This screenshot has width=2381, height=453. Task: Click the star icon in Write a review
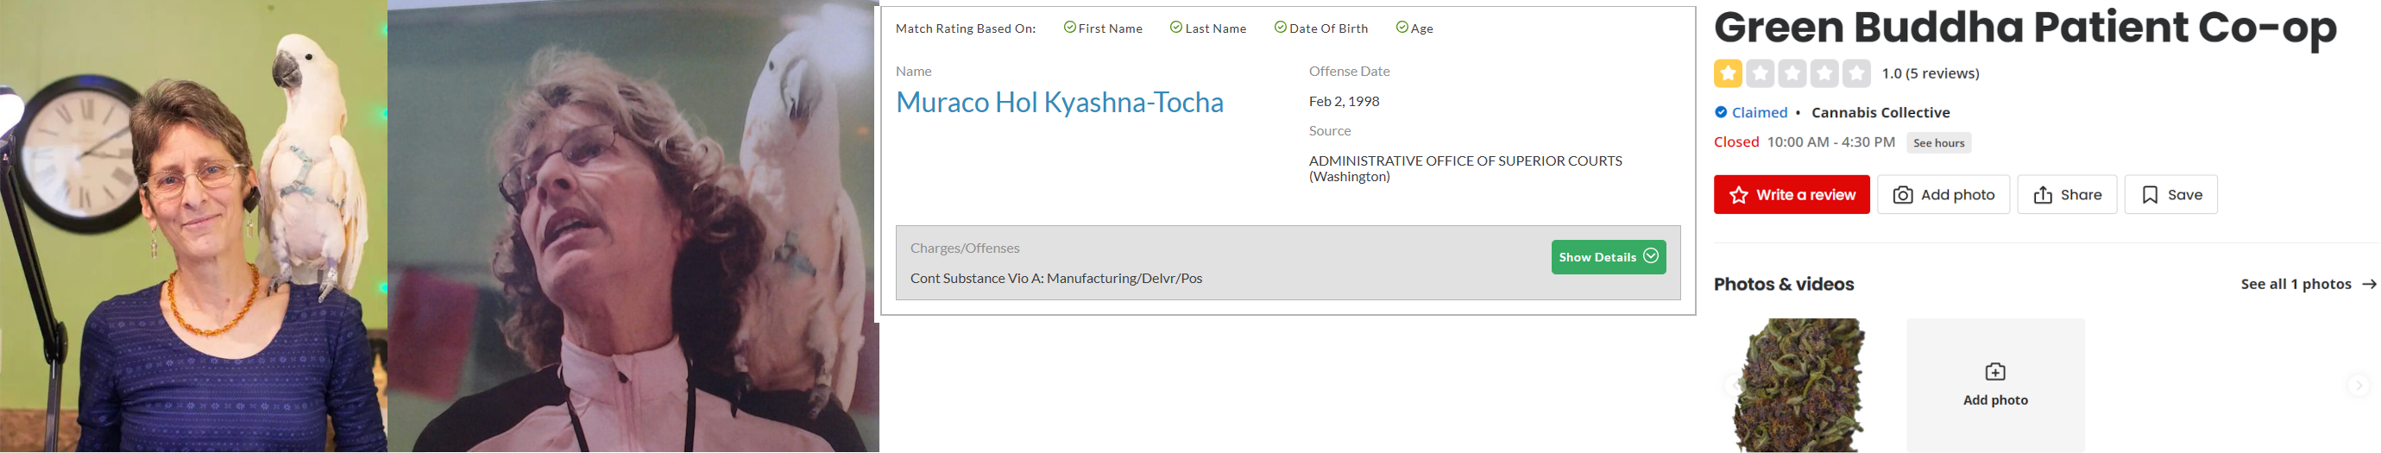click(x=1739, y=195)
